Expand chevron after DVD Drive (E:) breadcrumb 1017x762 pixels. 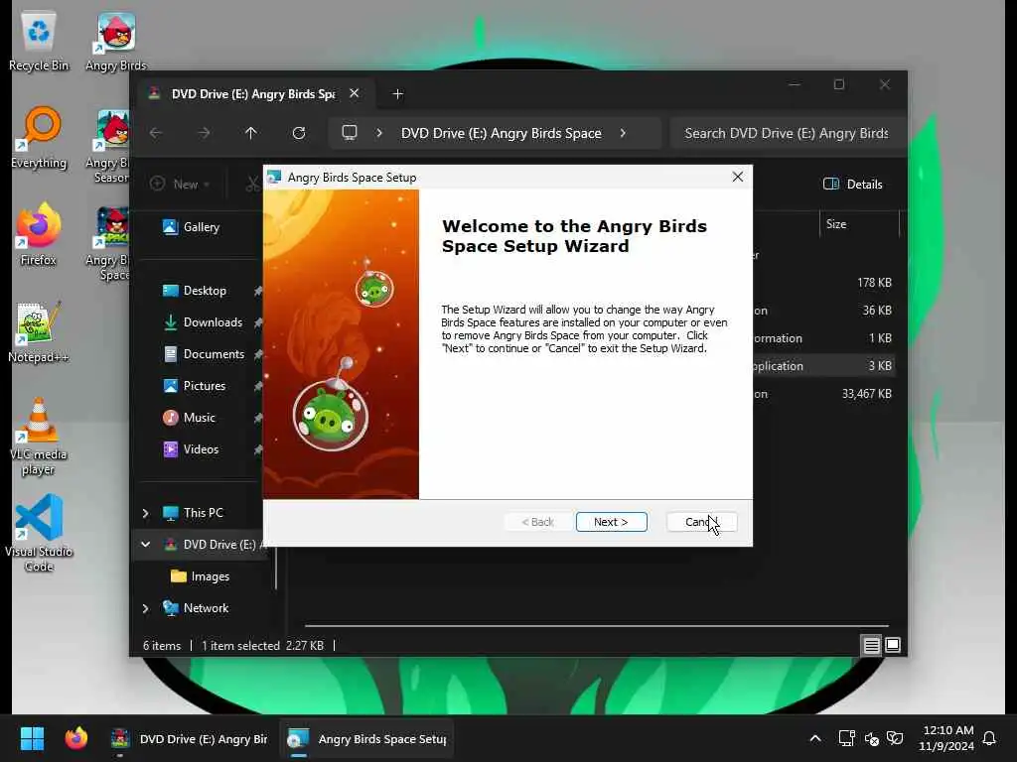623,133
